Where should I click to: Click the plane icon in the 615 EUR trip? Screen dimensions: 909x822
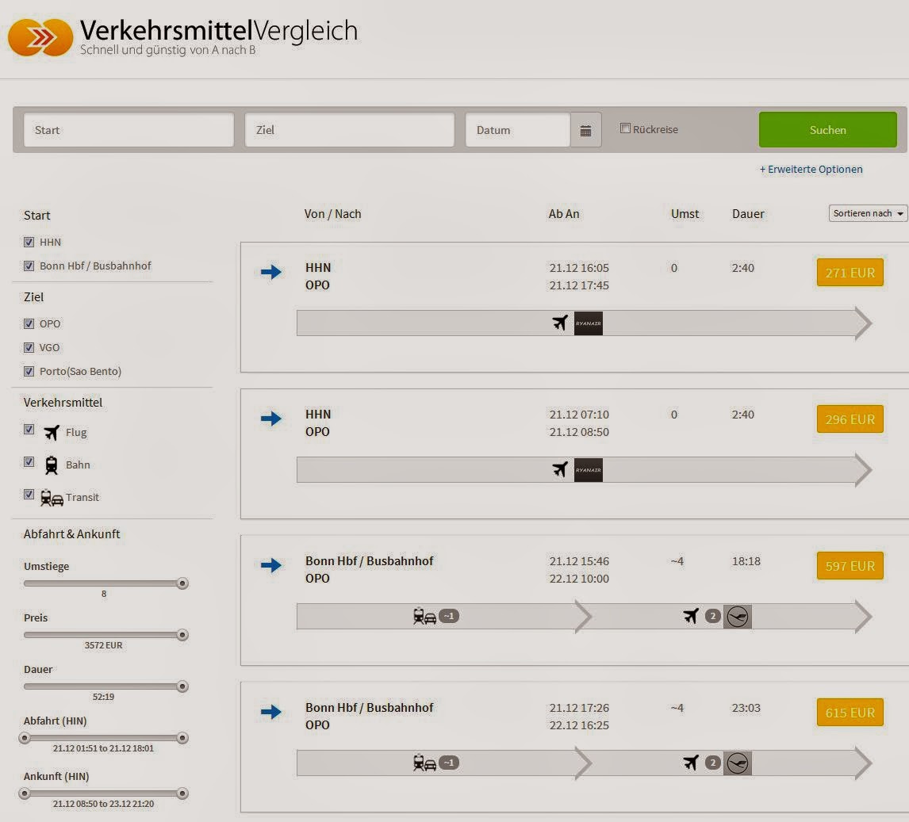691,763
